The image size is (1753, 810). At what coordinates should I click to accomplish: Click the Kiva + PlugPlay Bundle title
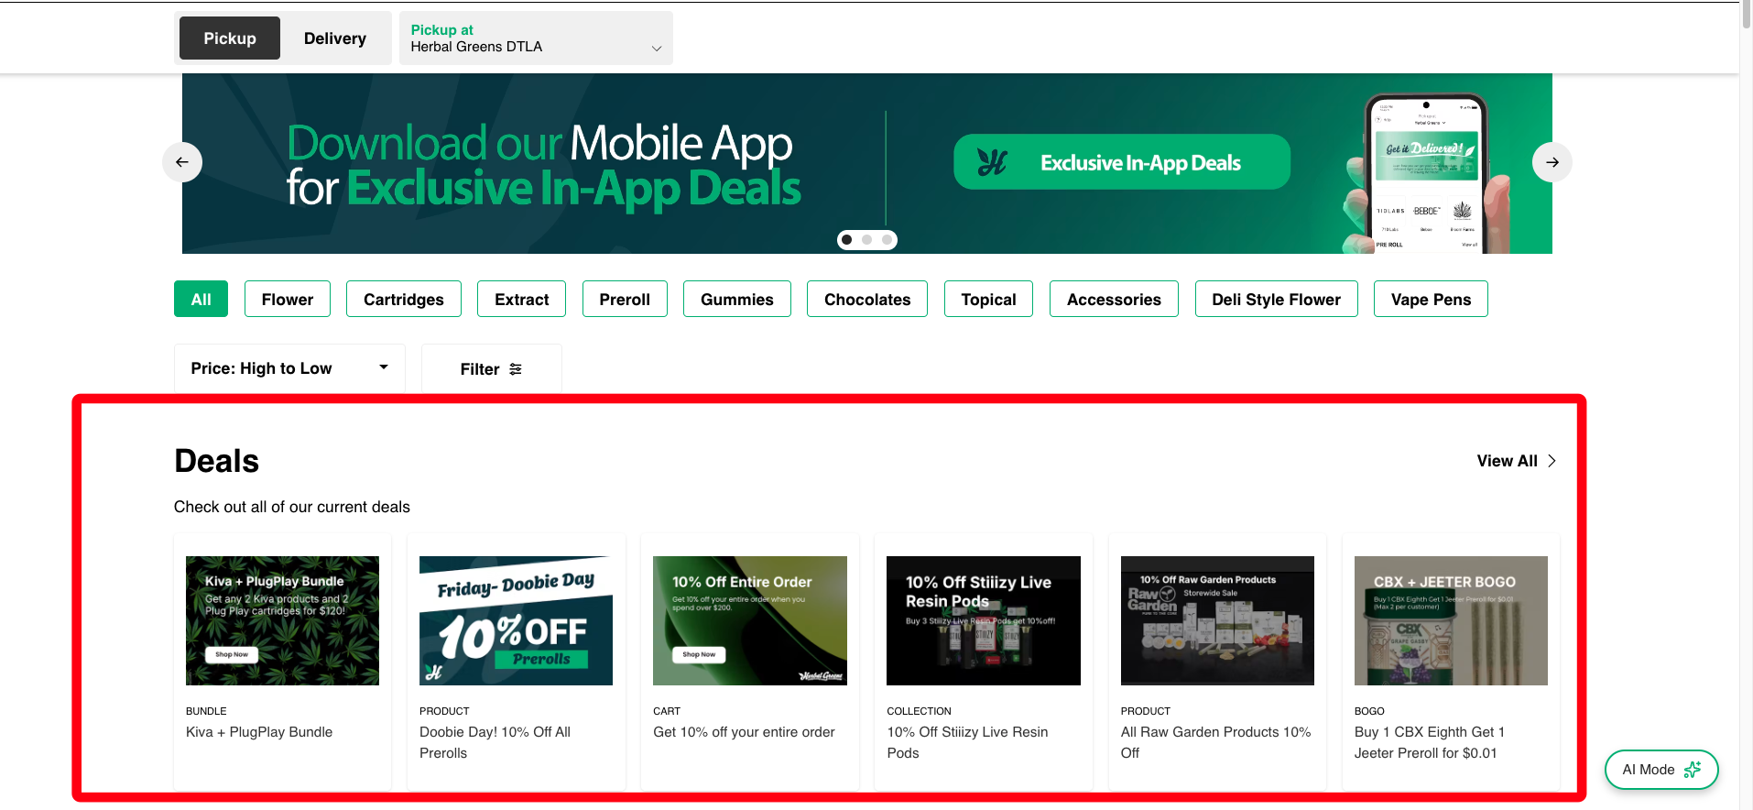259,732
